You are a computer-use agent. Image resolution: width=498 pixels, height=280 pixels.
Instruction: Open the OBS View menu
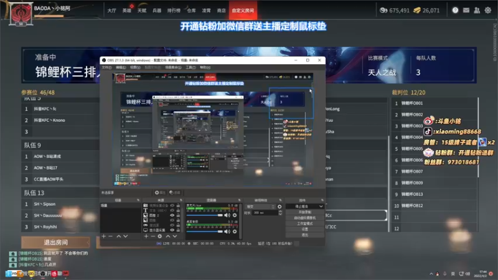click(x=135, y=67)
